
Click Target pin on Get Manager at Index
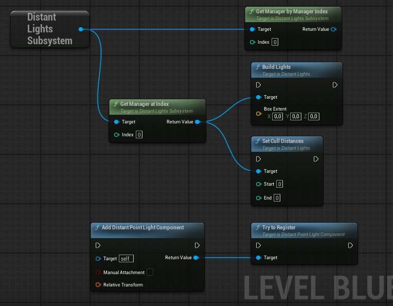coord(117,122)
